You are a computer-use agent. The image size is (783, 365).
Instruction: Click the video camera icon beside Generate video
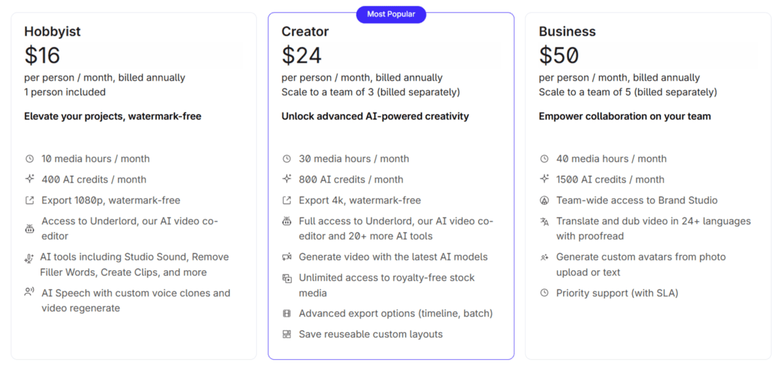click(x=287, y=257)
